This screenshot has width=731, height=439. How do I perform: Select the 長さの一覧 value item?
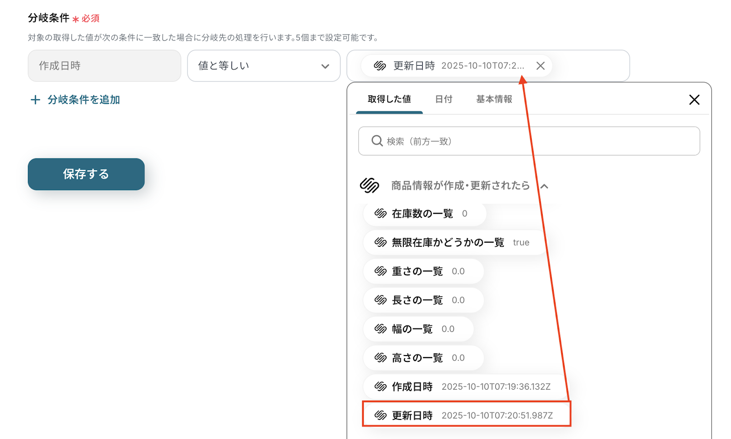pyautogui.click(x=423, y=300)
